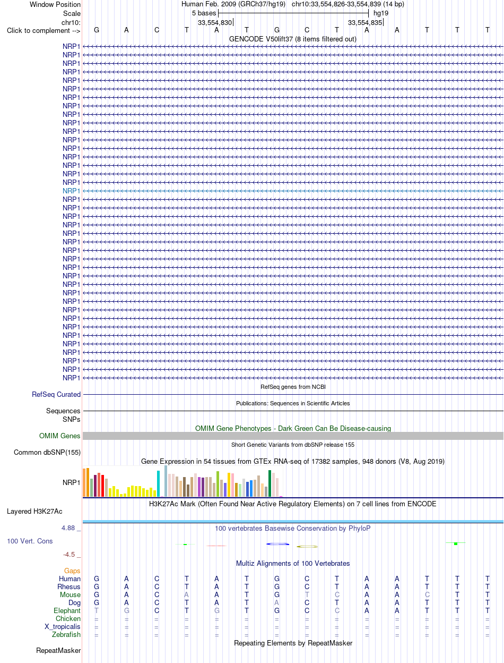Click the '5 bases' scale bar label
The image size is (504, 663).
[204, 13]
